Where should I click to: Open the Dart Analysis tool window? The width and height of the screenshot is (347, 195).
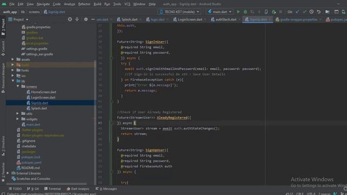pyautogui.click(x=78, y=188)
